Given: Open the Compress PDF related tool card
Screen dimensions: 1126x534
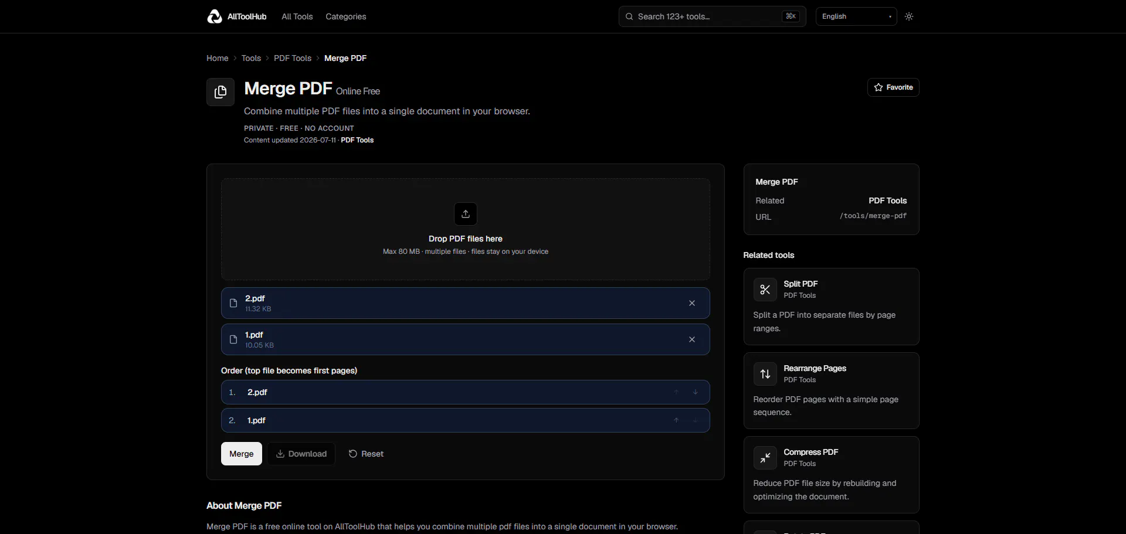Looking at the screenshot, I should click(x=832, y=475).
